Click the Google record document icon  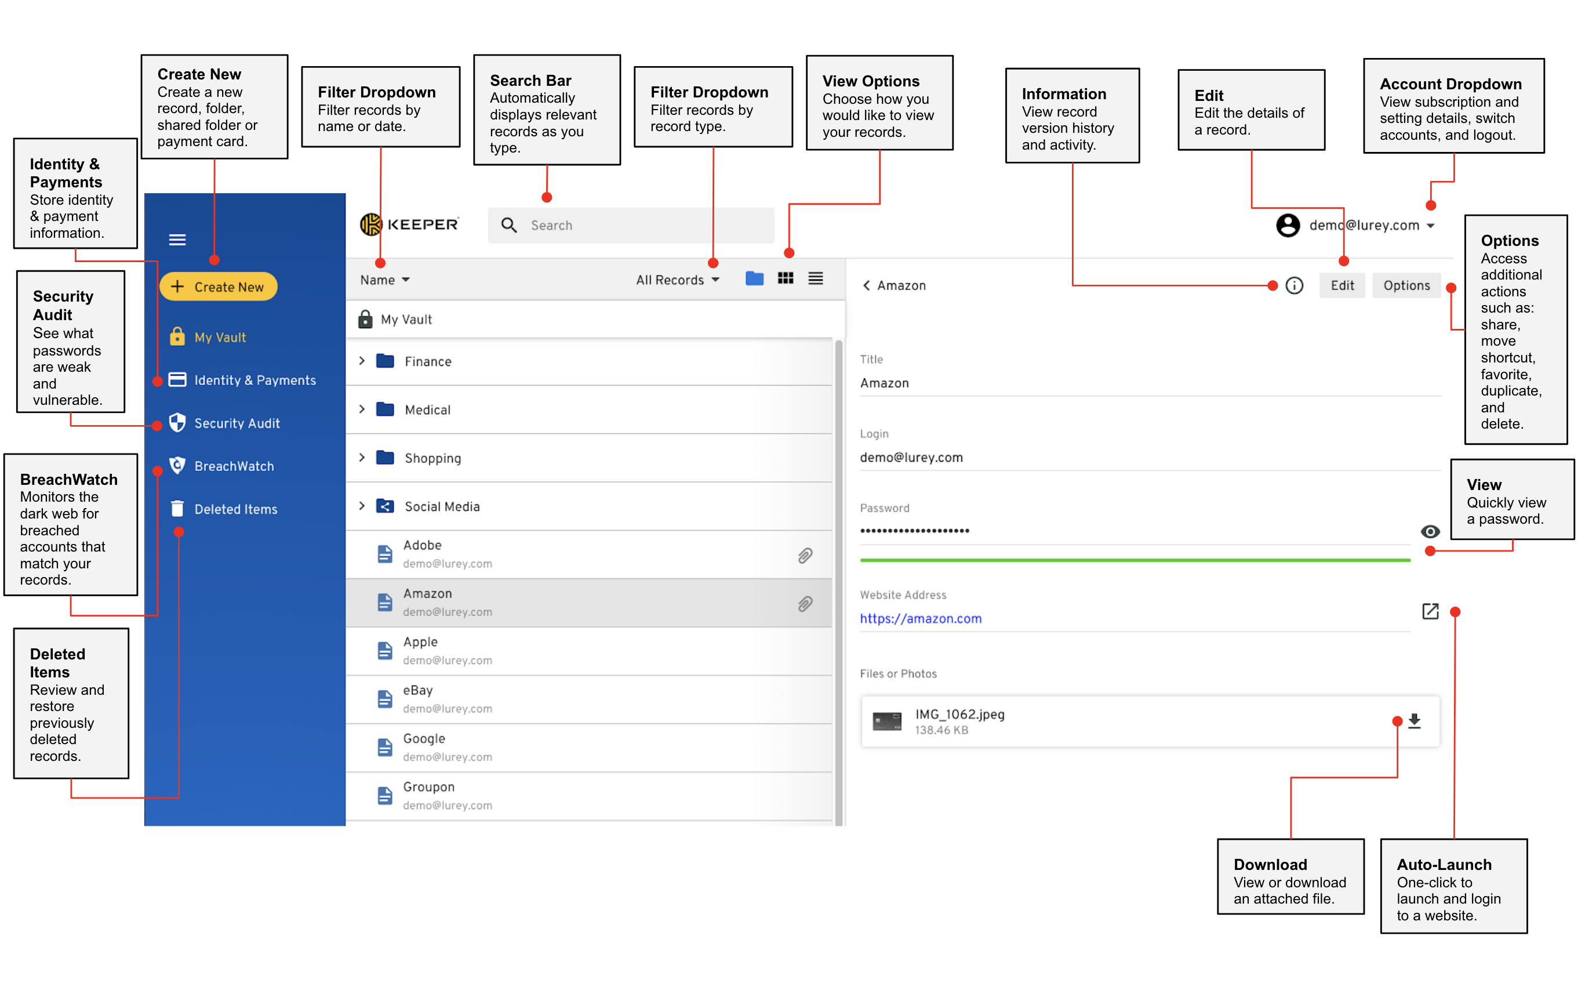click(385, 748)
